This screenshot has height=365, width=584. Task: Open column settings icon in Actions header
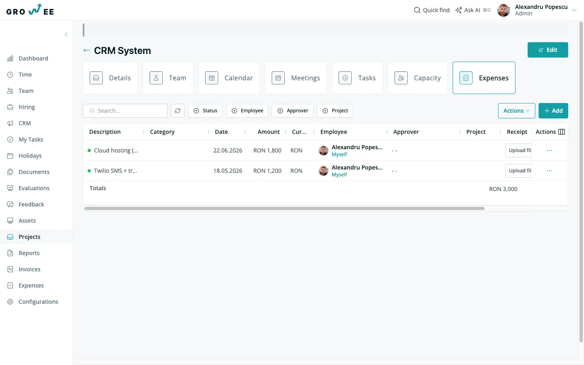(562, 132)
